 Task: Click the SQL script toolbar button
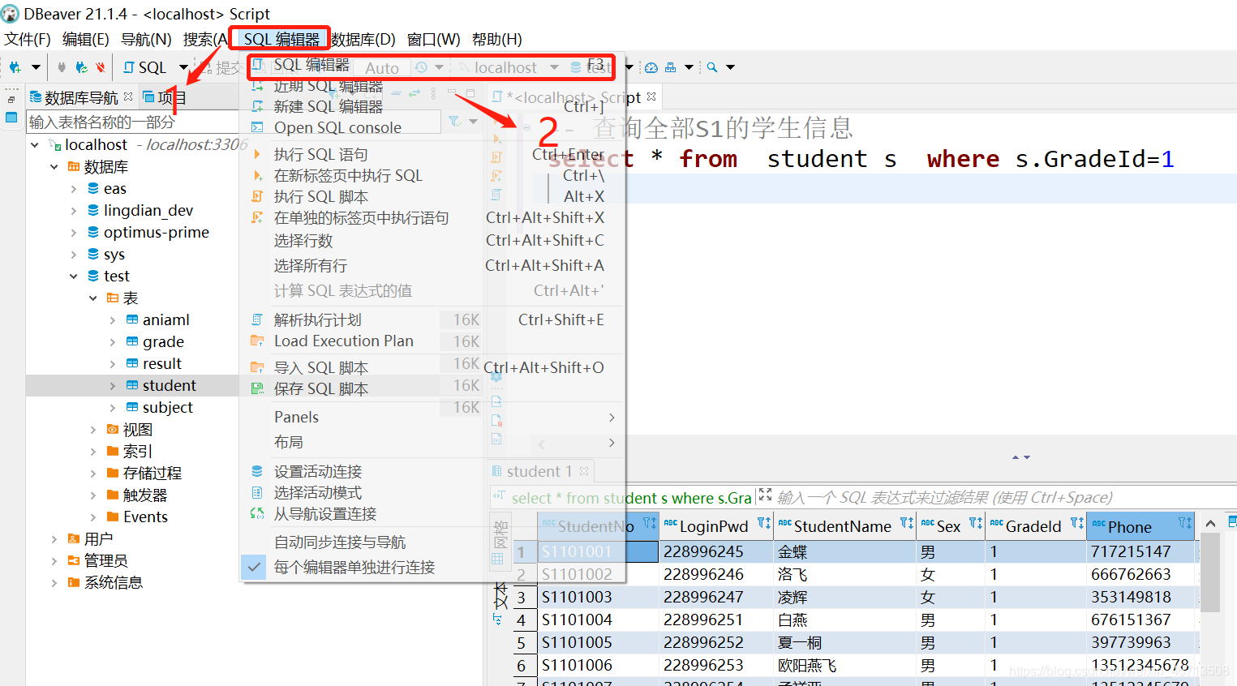[144, 67]
